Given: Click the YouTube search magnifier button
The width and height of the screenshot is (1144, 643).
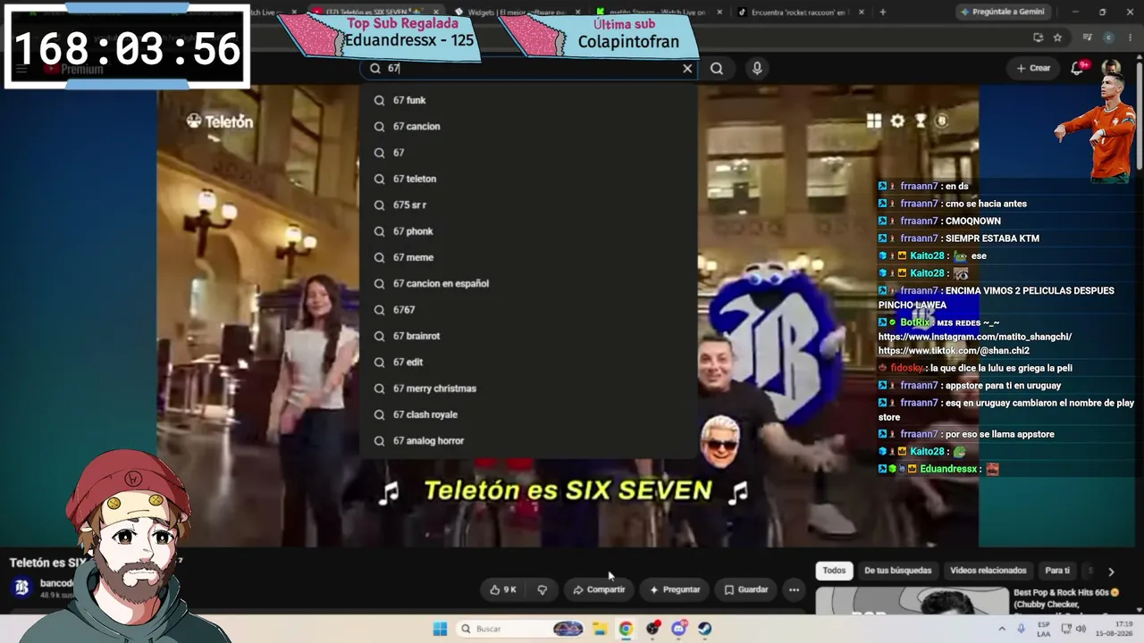Looking at the screenshot, I should pyautogui.click(x=717, y=68).
